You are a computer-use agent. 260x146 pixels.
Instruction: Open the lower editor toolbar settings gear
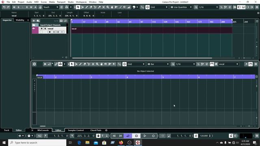point(256,64)
